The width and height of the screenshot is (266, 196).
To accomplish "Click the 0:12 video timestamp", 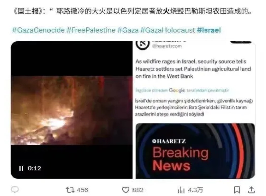I will click(x=35, y=168).
